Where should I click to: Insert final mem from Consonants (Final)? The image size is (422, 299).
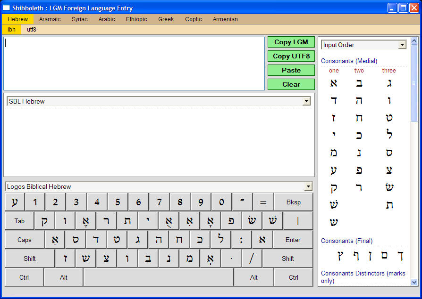click(x=384, y=255)
